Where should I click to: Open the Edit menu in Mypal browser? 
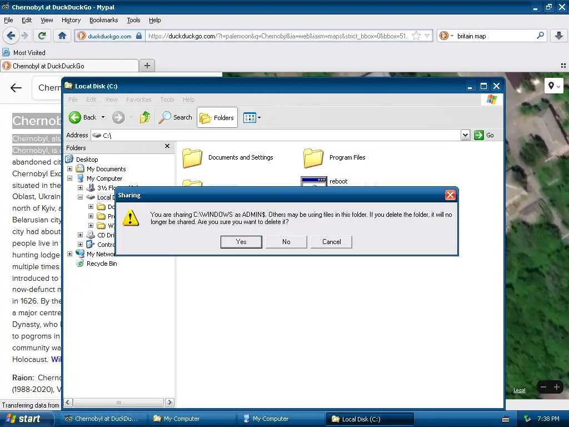click(x=27, y=20)
